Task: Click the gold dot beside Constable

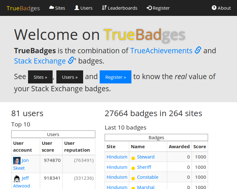Action: click(133, 179)
